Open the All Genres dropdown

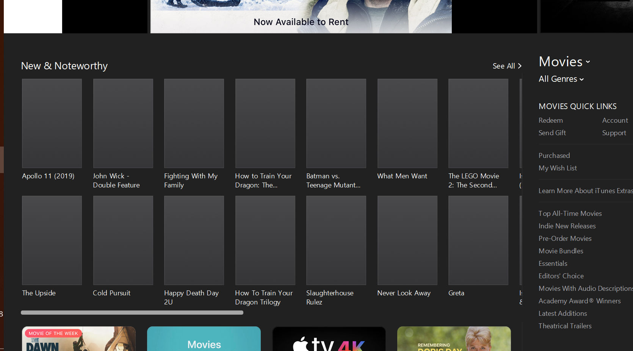(561, 79)
